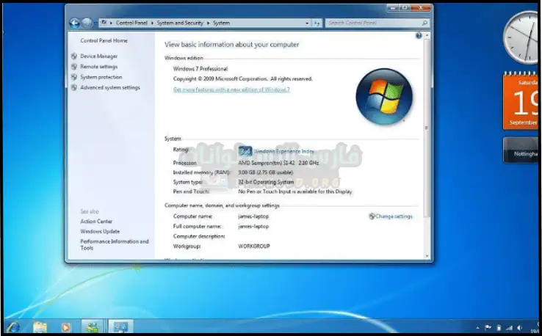Click the Action Center flag tray icon
This screenshot has width=542, height=336.
point(488,327)
